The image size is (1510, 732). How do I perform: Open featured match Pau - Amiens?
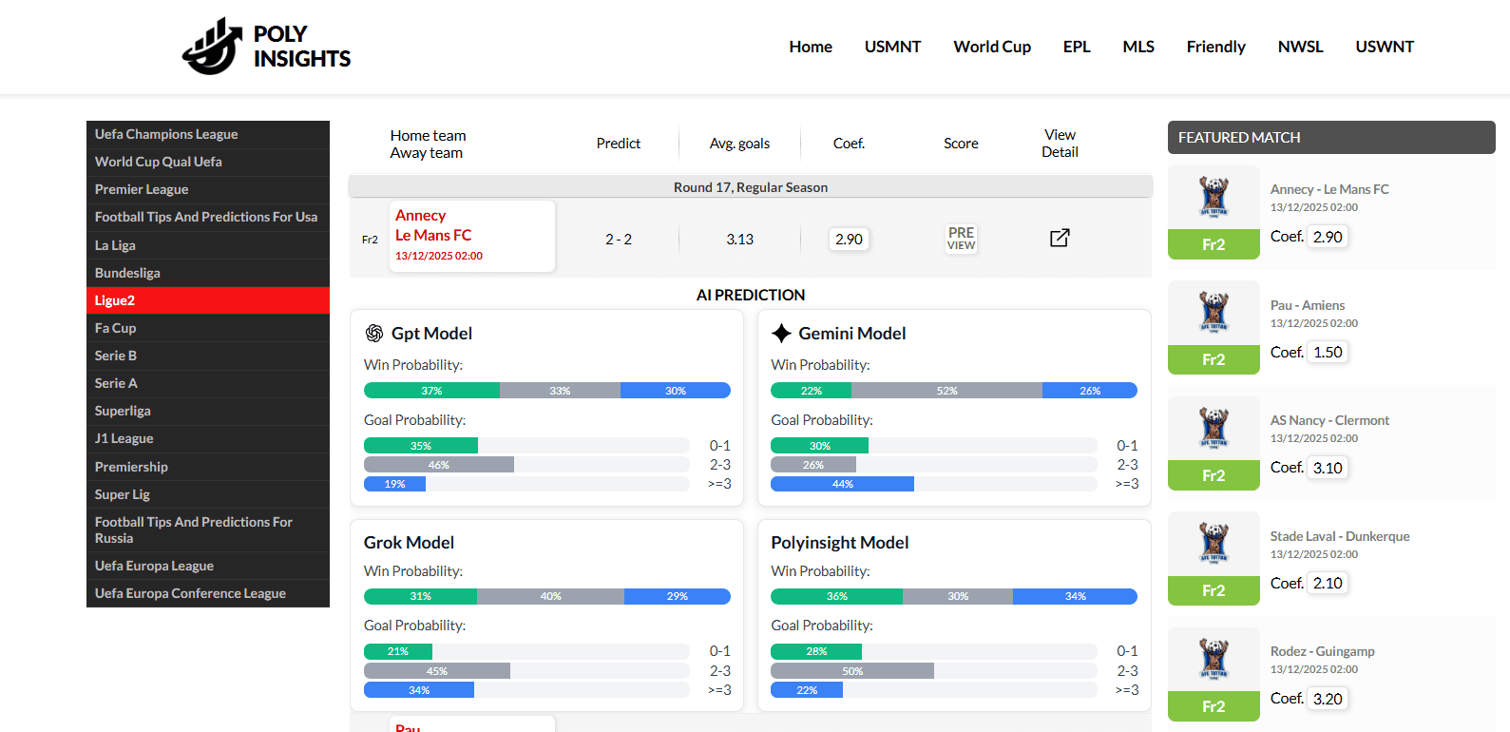pos(1308,305)
